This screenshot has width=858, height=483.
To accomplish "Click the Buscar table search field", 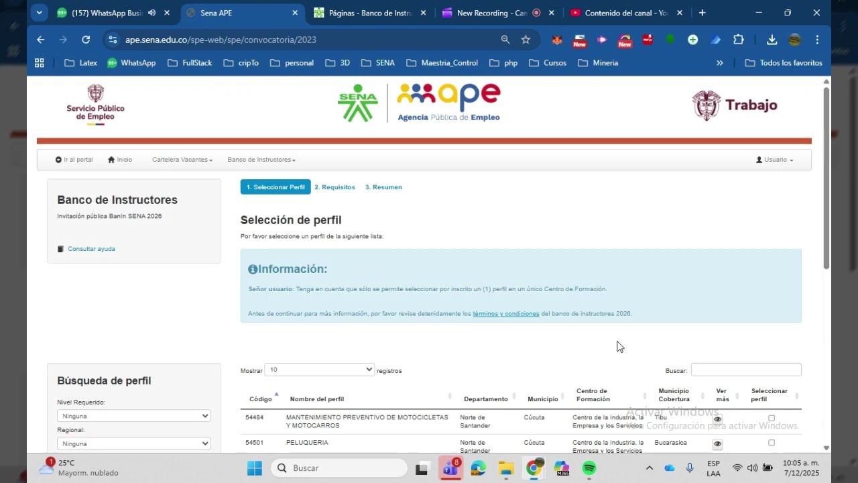I will pyautogui.click(x=746, y=370).
